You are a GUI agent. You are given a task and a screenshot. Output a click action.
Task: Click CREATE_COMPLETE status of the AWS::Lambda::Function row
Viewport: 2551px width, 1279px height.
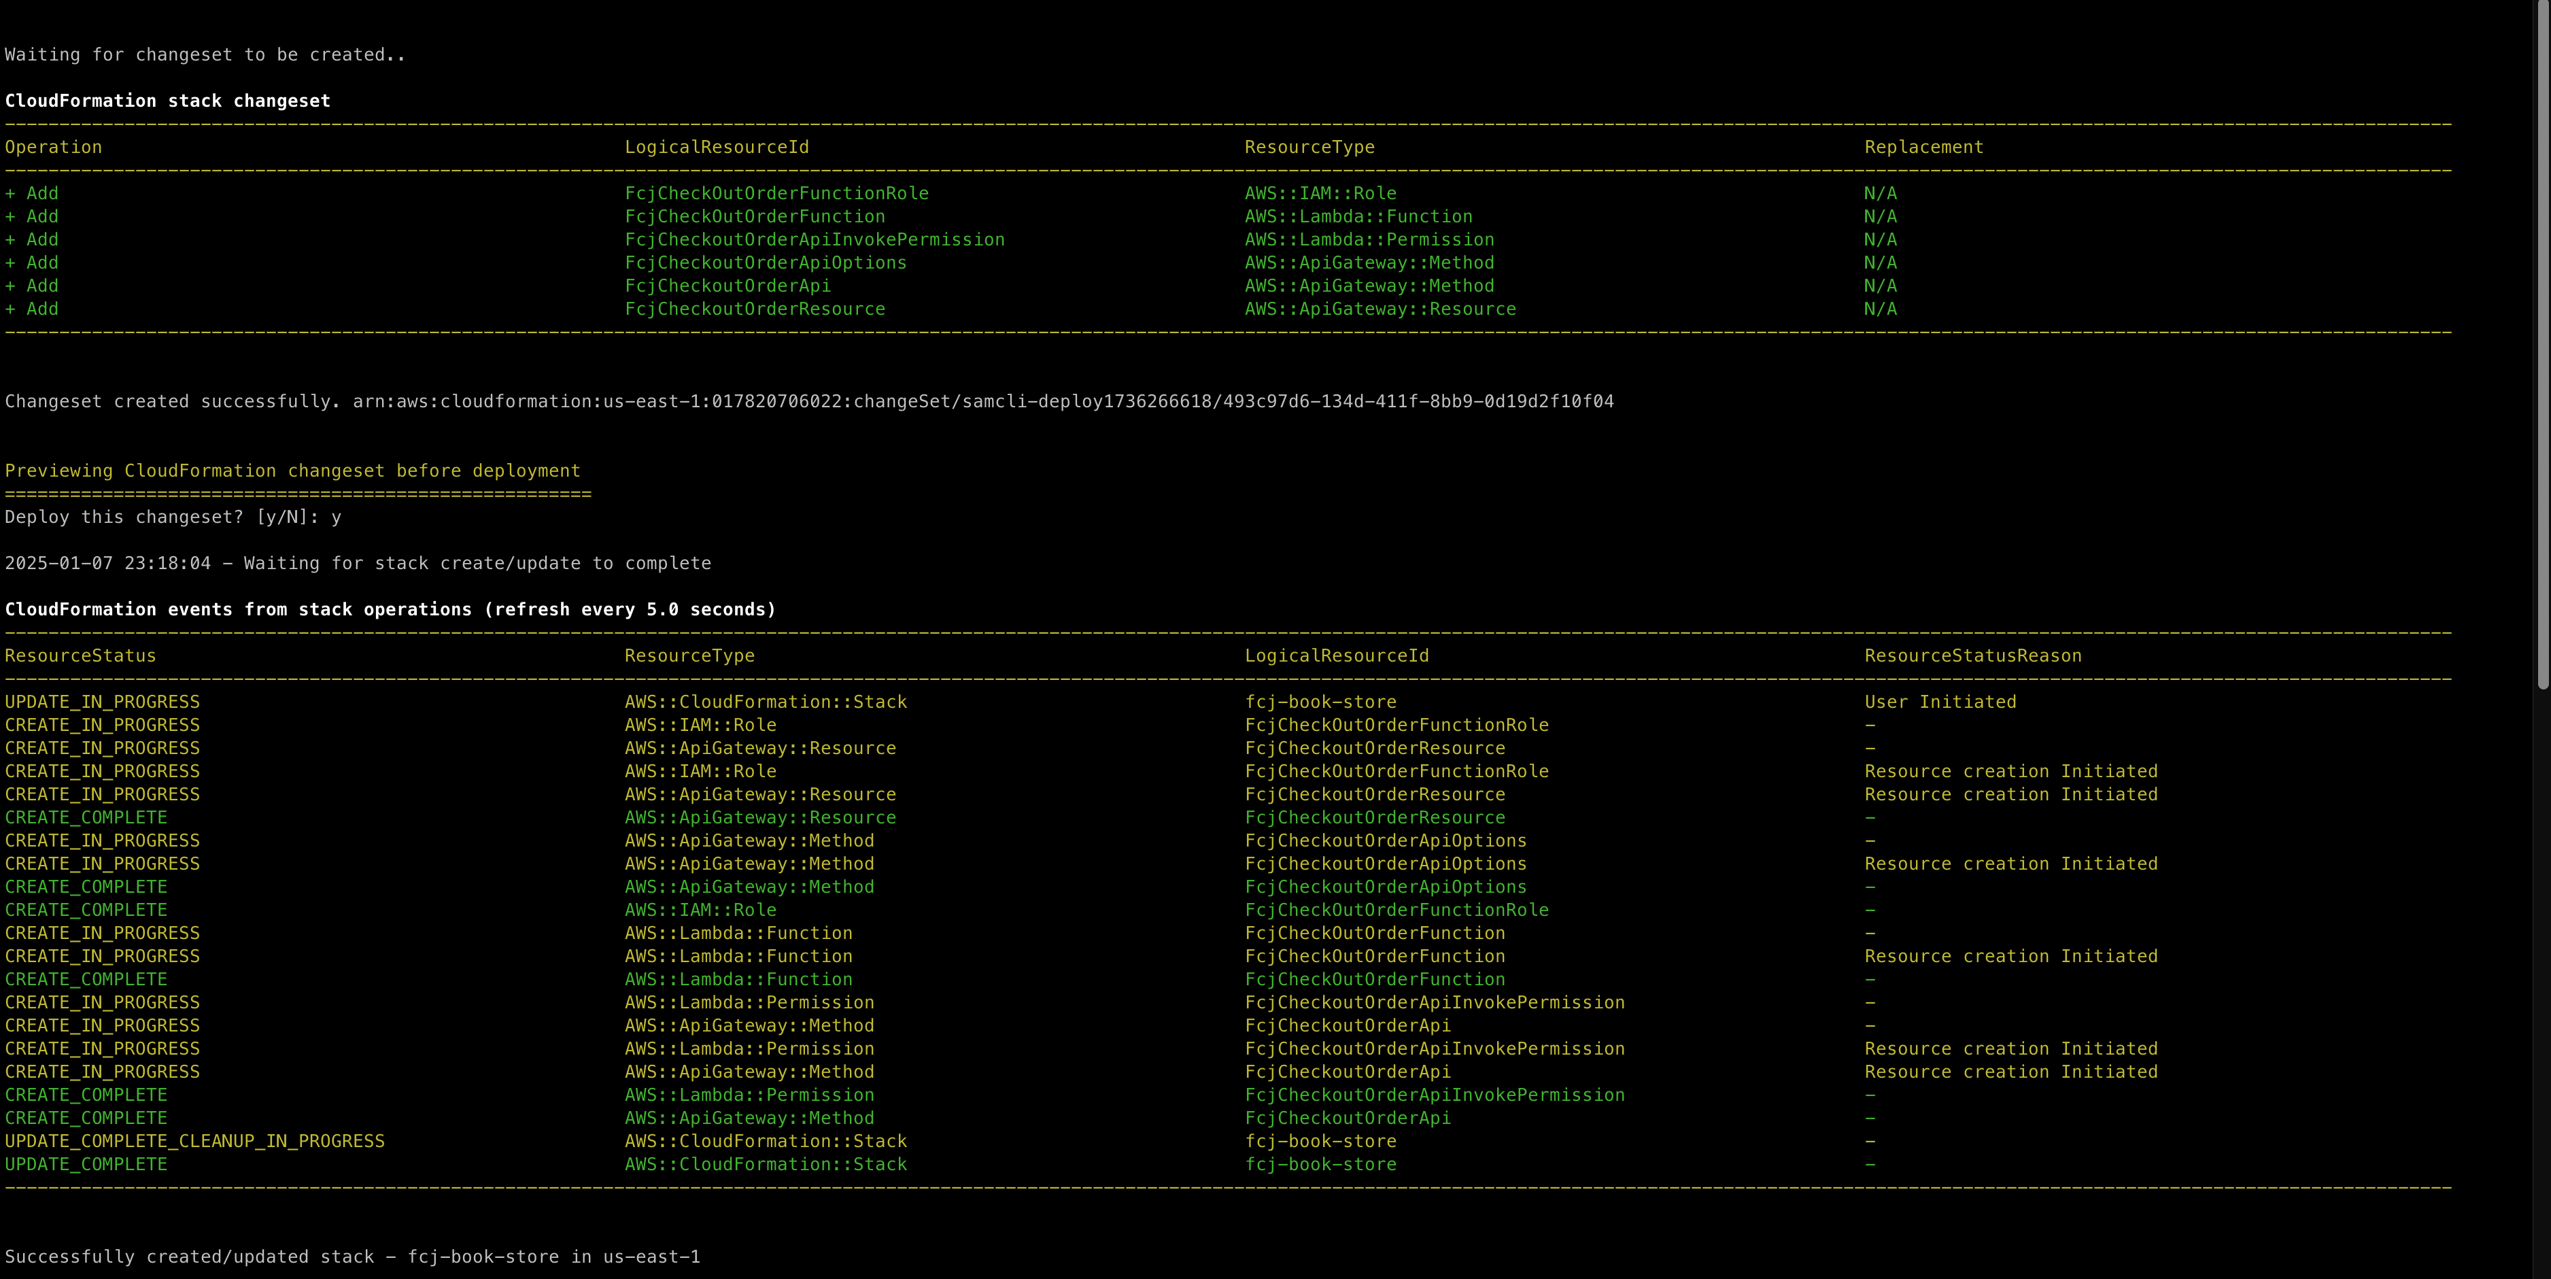[86, 979]
